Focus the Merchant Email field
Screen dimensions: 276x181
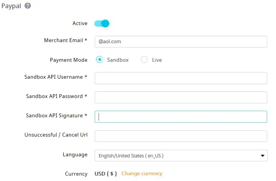[x=181, y=42]
